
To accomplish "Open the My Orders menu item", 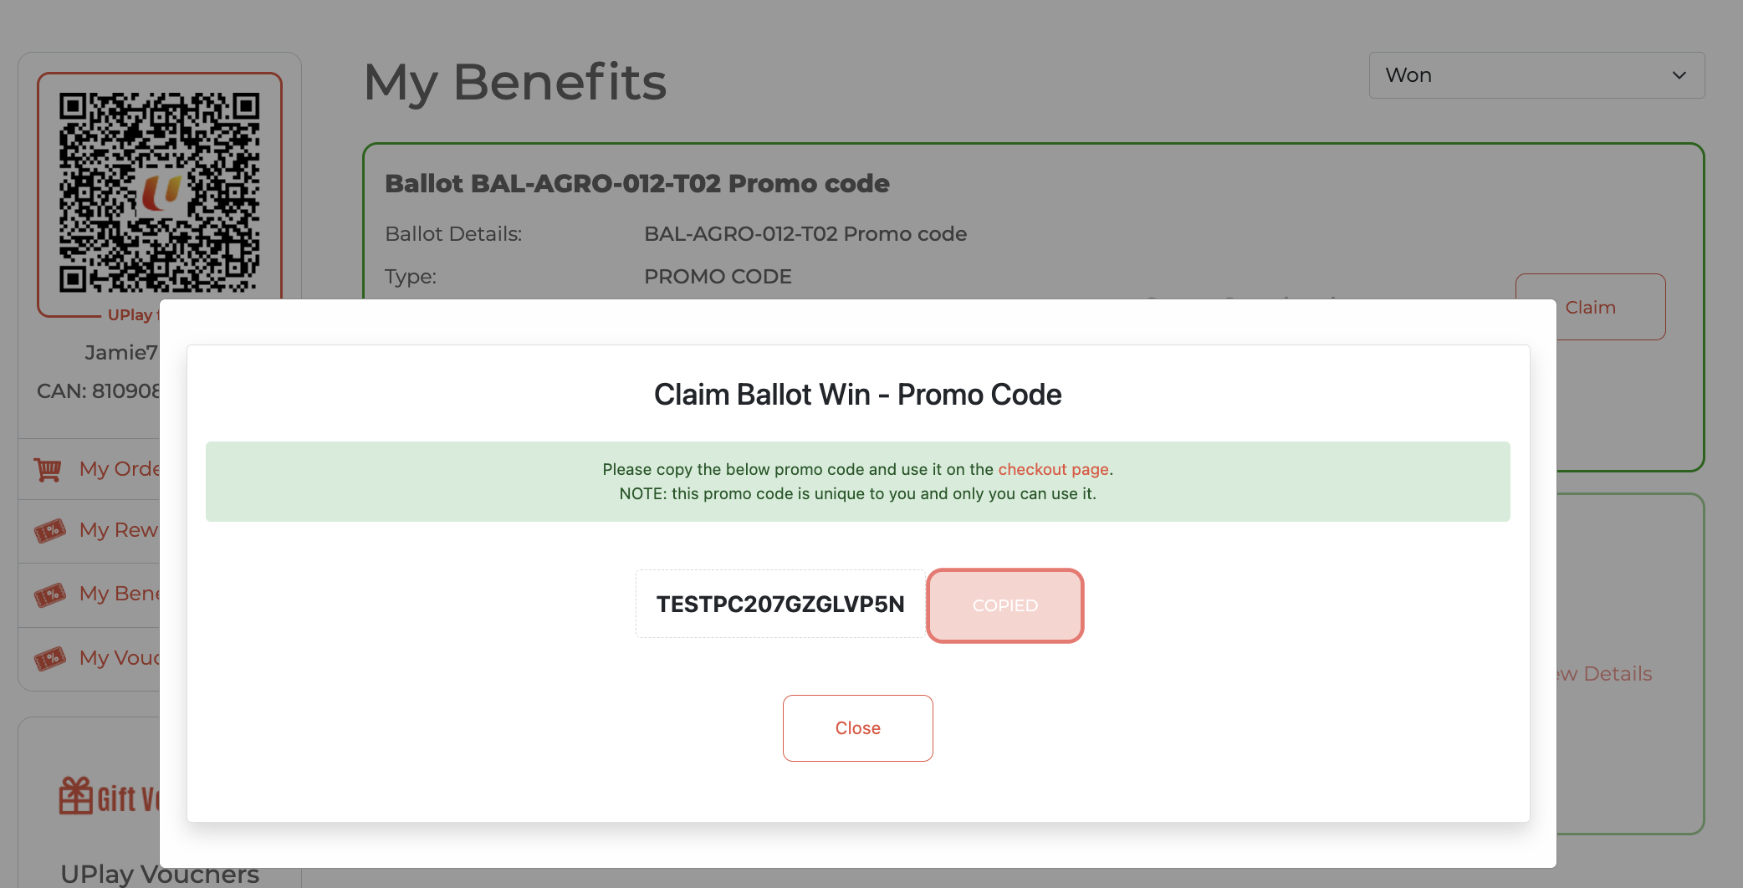I will click(x=119, y=469).
